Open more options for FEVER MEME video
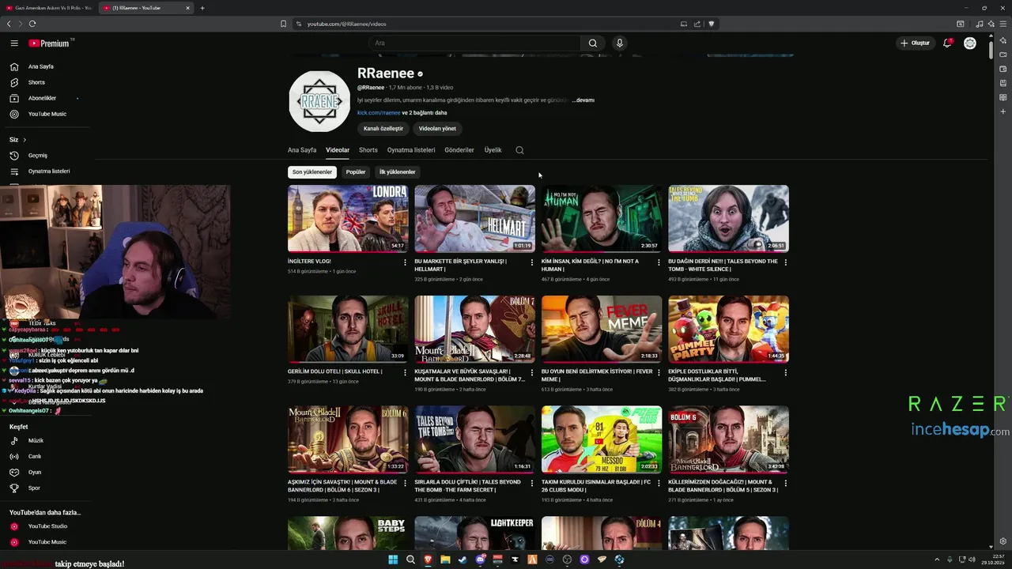 (x=659, y=373)
